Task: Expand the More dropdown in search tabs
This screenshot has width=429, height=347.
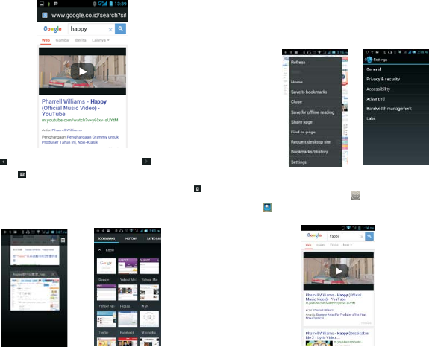Action: (x=347, y=245)
